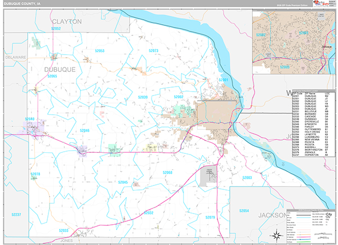Select the CLAYTON county label

(x=67, y=21)
